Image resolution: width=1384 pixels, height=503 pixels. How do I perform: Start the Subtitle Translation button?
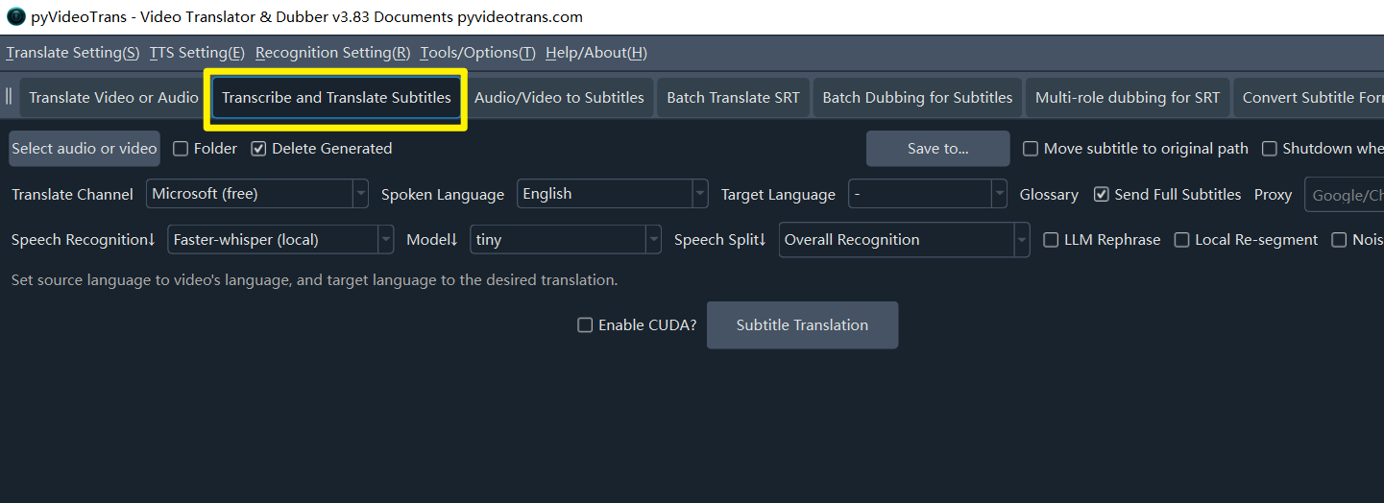pos(802,325)
